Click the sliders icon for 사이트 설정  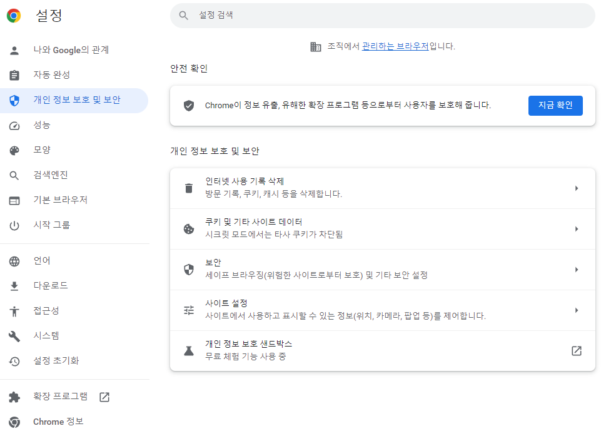tap(189, 310)
